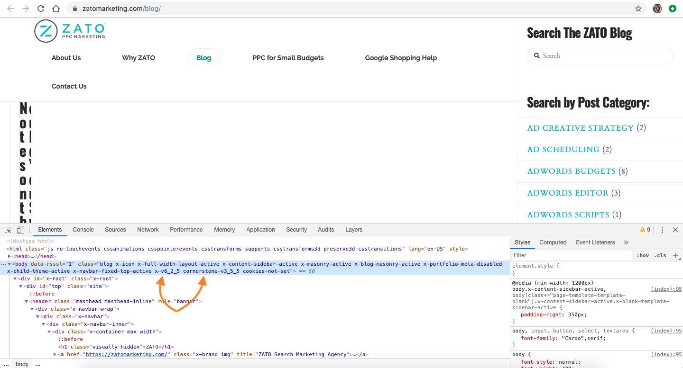Image resolution: width=683 pixels, height=368 pixels.
Task: Show more Styles pane tabs
Action: 626,242
